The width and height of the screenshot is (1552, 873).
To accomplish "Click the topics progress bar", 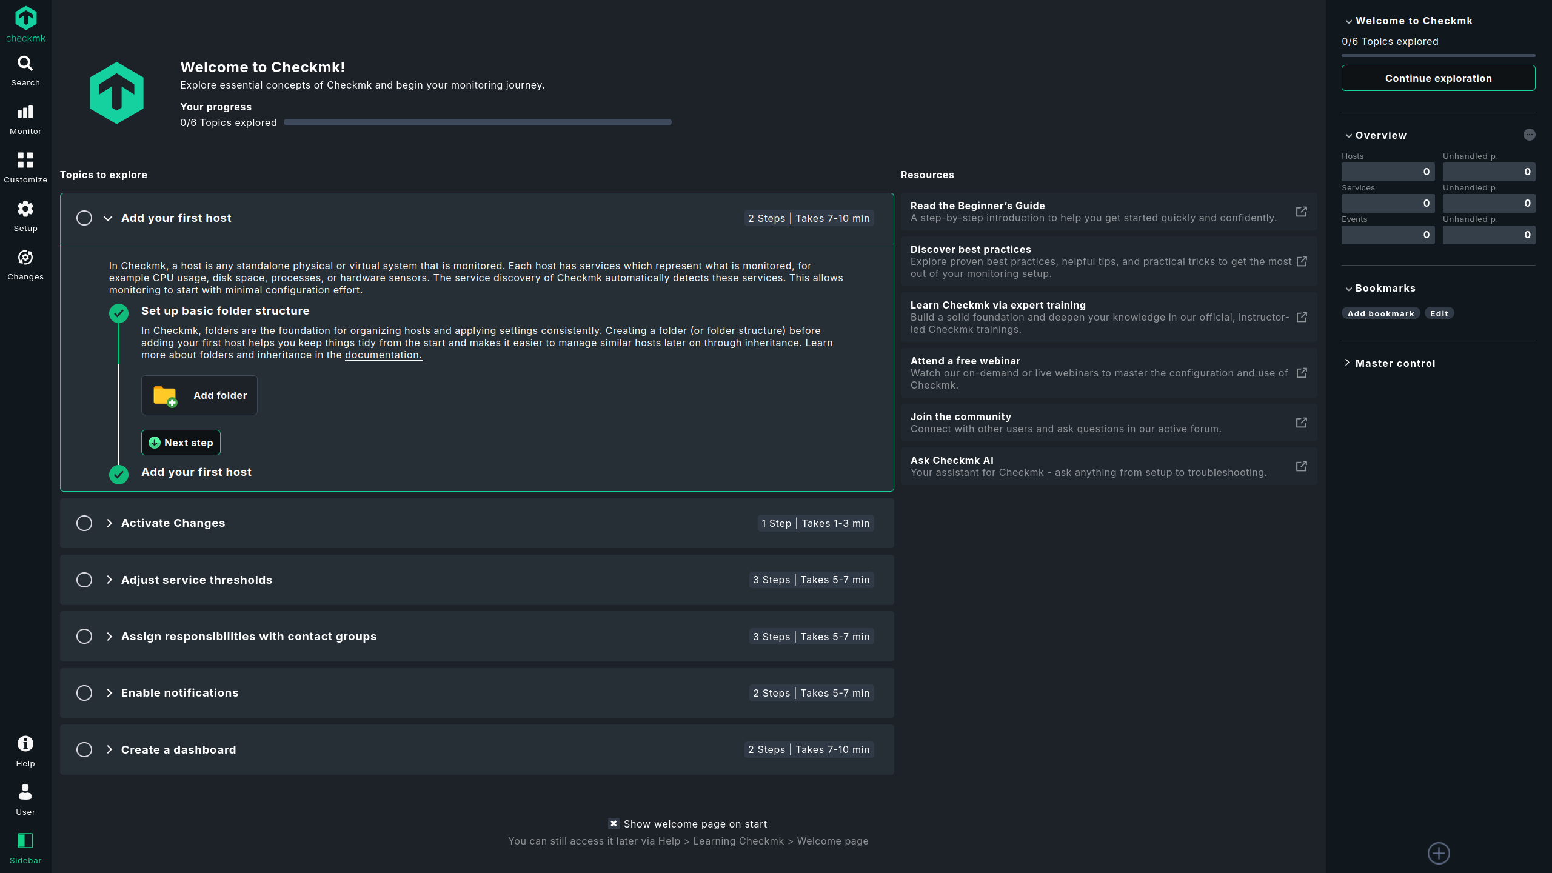I will point(477,122).
